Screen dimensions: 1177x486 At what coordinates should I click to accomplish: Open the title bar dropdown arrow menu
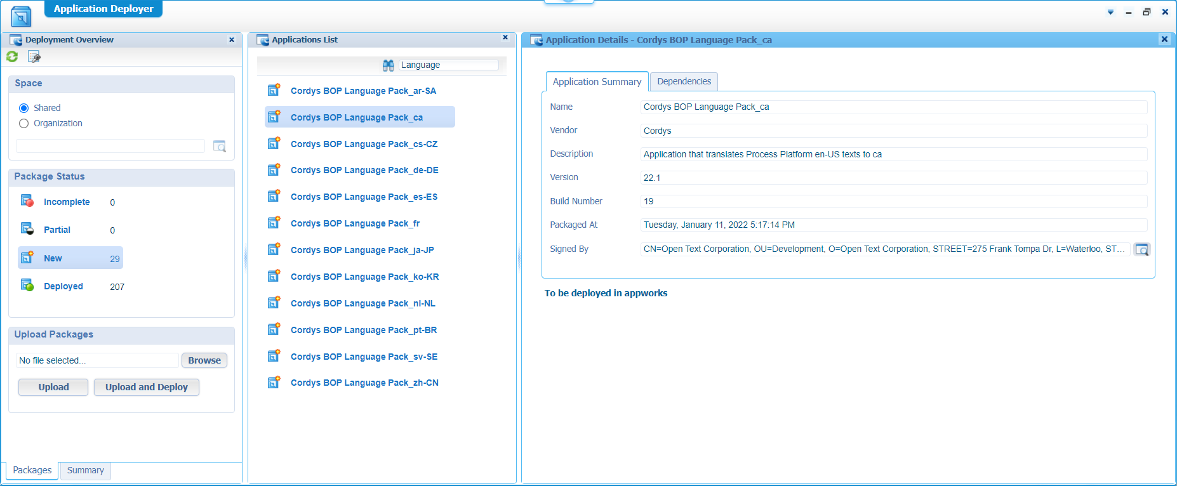click(x=1110, y=12)
